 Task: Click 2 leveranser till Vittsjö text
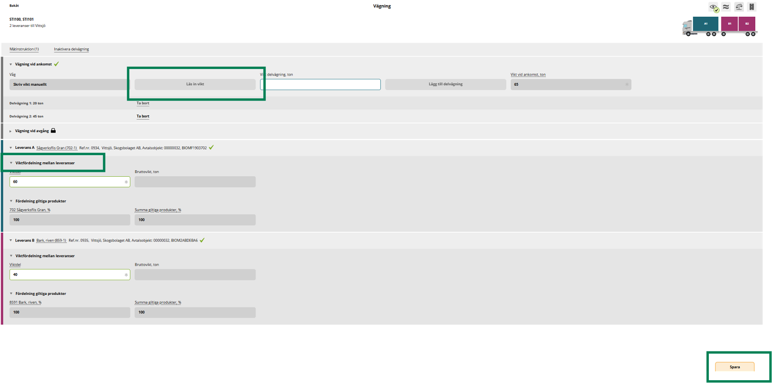(x=27, y=26)
